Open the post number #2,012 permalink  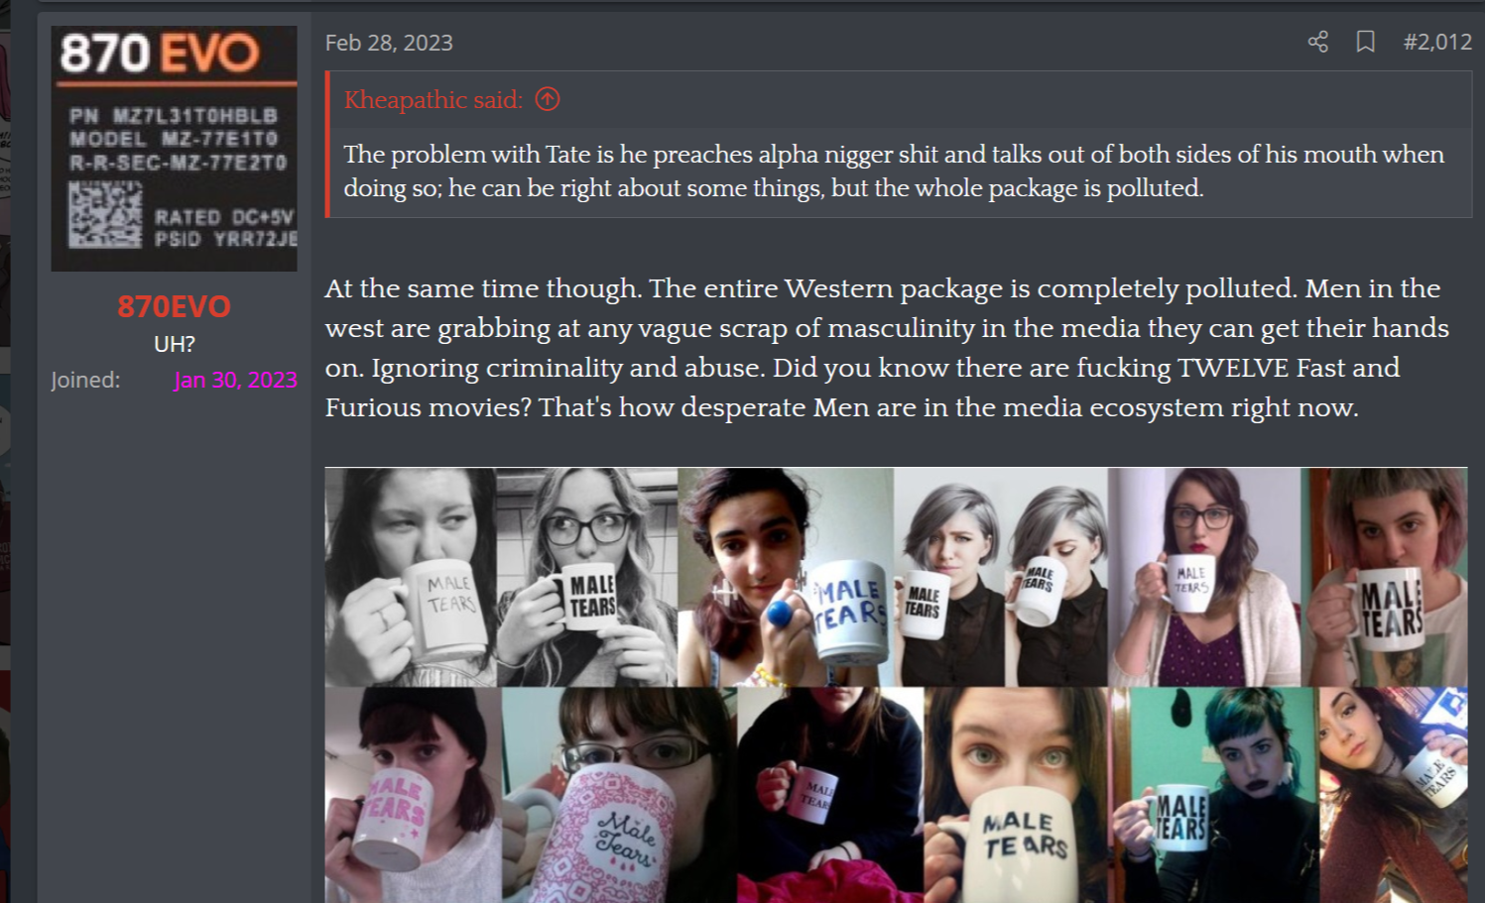click(x=1437, y=42)
